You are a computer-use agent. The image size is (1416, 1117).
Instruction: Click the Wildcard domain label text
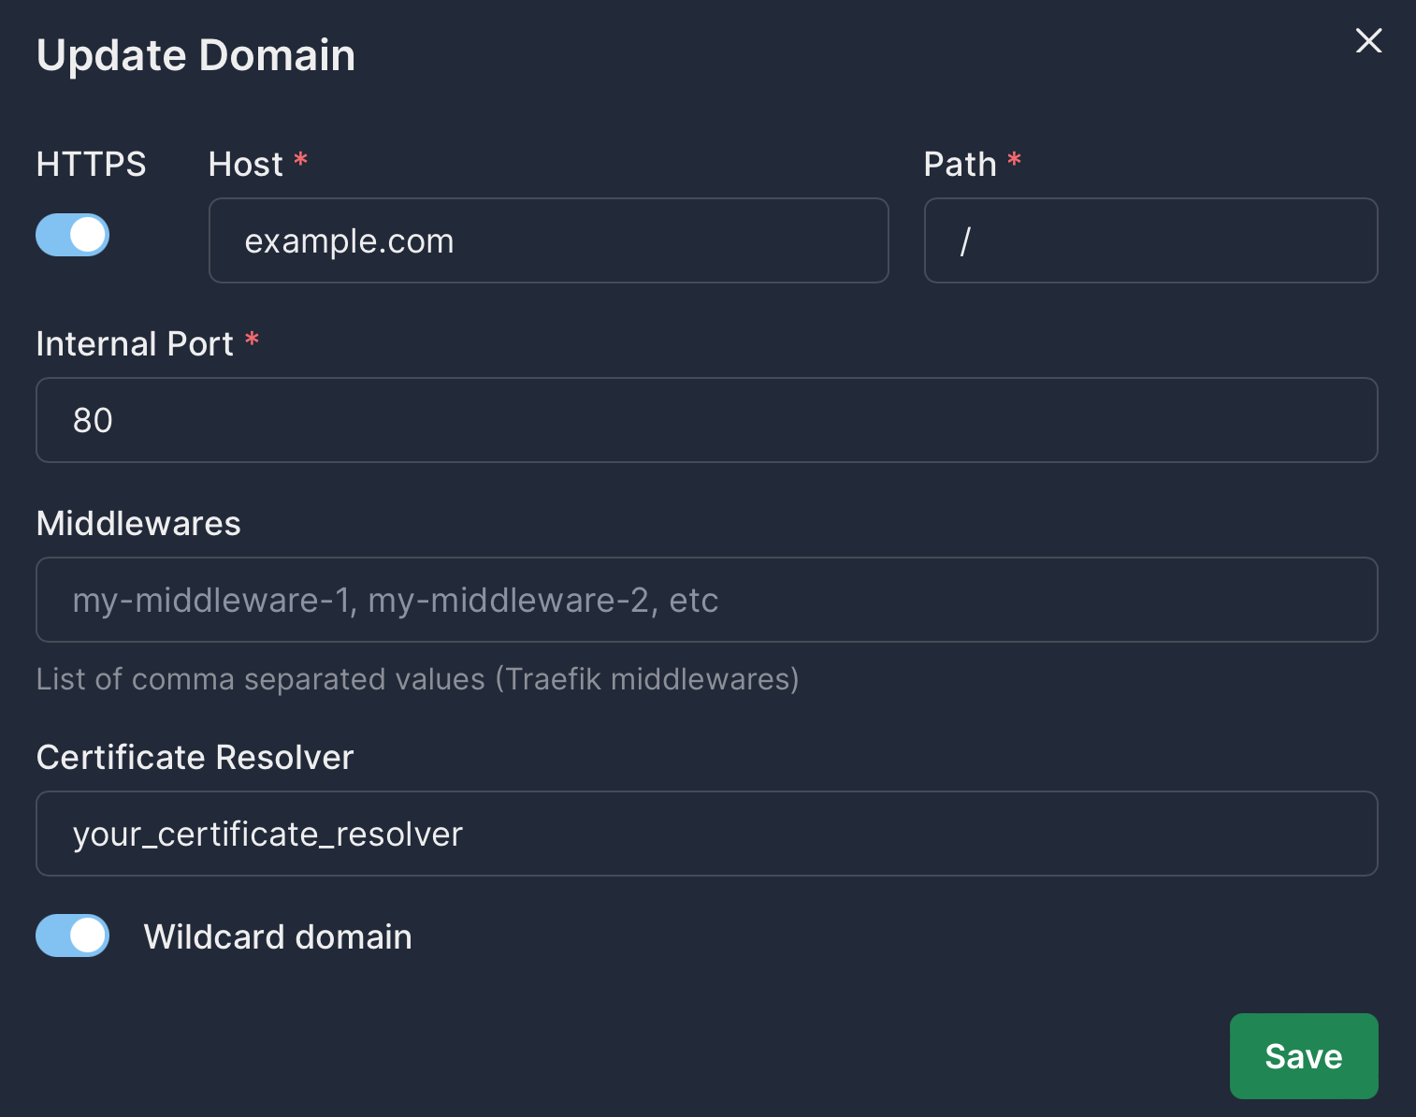click(x=278, y=936)
